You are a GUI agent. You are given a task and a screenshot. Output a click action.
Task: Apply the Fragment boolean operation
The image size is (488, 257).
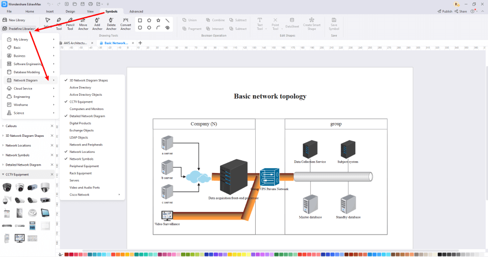(192, 29)
